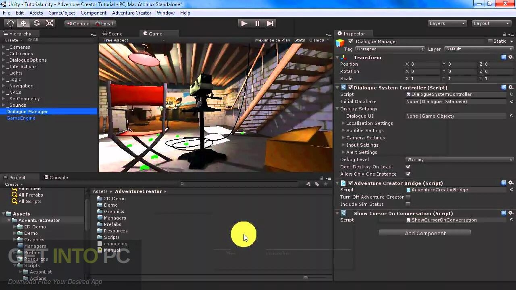
Task: Toggle the Static checkbox in the Inspector
Action: [x=490, y=41]
